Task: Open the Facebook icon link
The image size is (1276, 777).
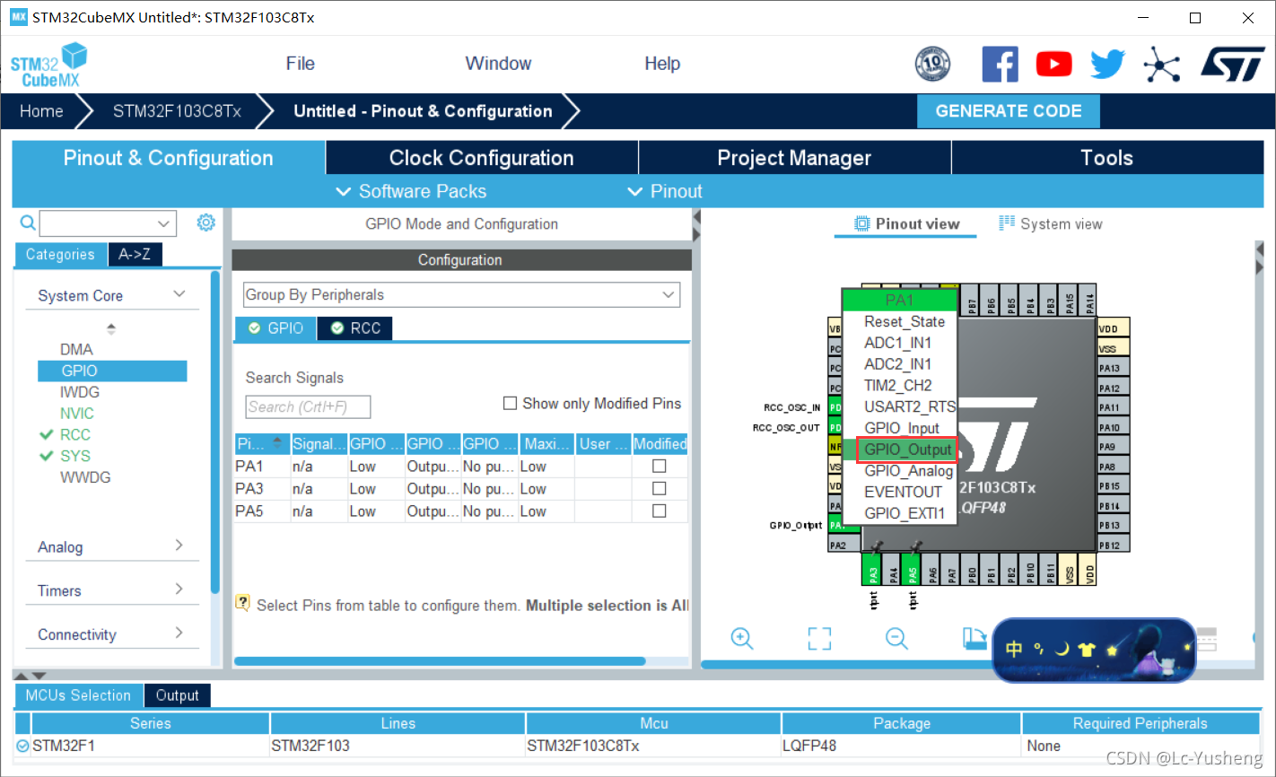Action: coord(1000,64)
